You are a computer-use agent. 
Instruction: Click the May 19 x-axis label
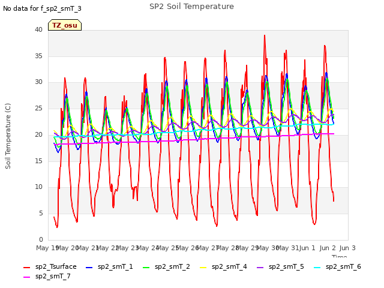(47, 248)
